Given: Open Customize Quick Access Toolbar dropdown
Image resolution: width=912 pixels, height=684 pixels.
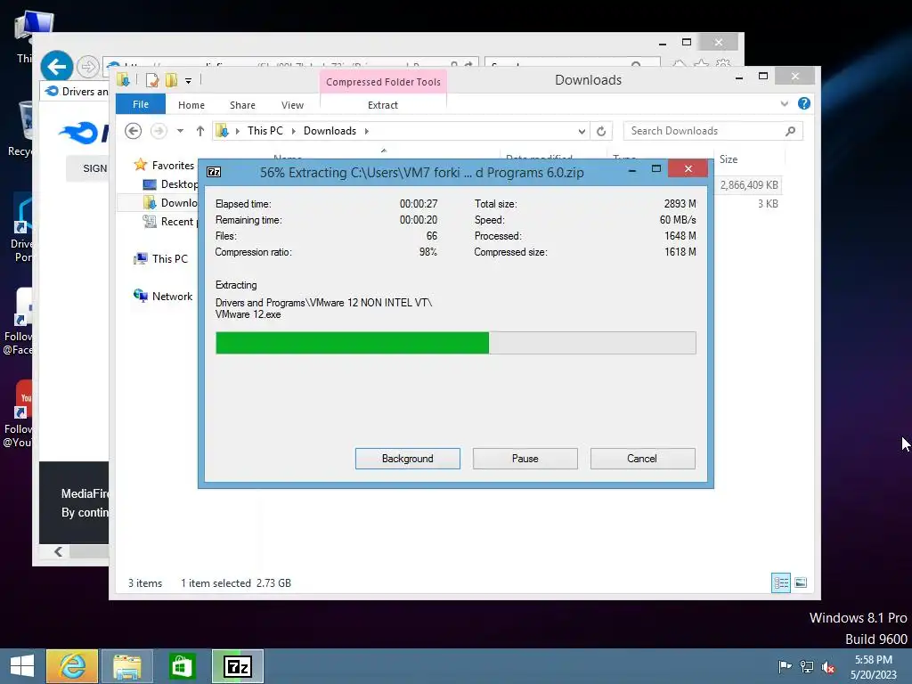Looking at the screenshot, I should (x=189, y=81).
